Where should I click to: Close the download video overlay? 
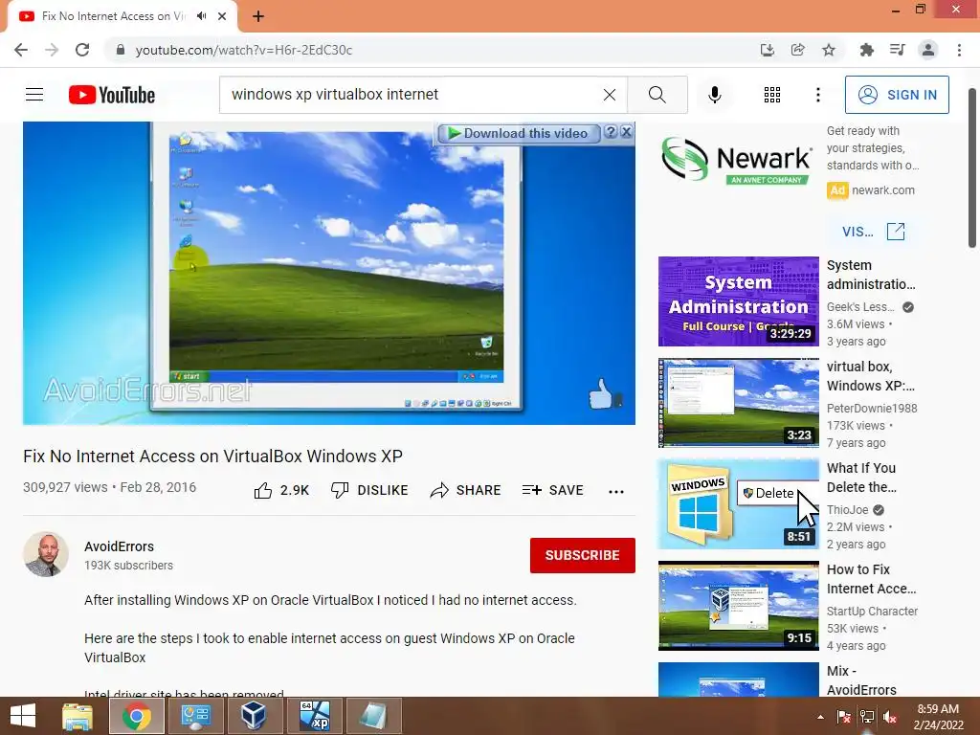626,132
